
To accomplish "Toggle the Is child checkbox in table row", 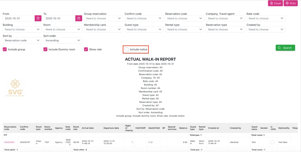I will click(x=272, y=142).
